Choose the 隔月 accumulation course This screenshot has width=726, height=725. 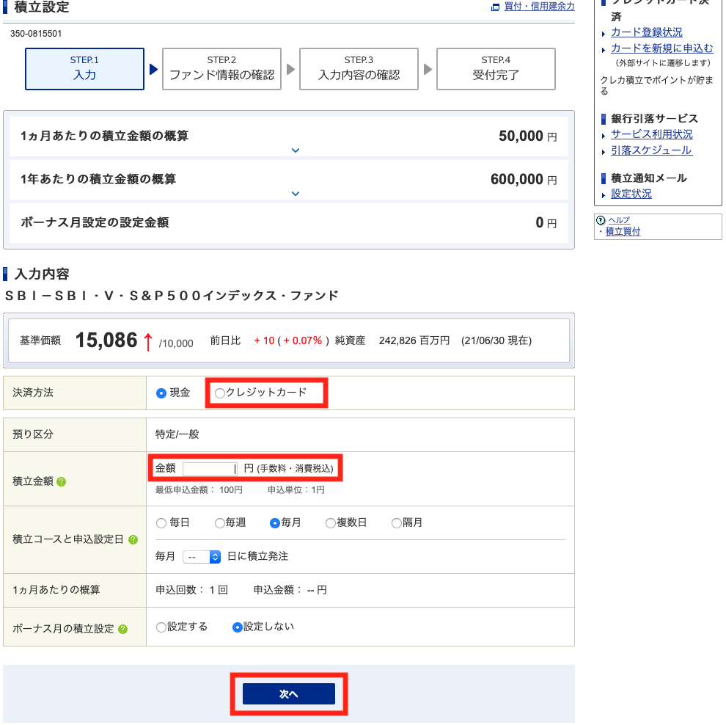pos(396,523)
